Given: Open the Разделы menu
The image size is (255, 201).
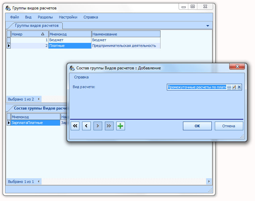Looking at the screenshot, I should [45, 17].
